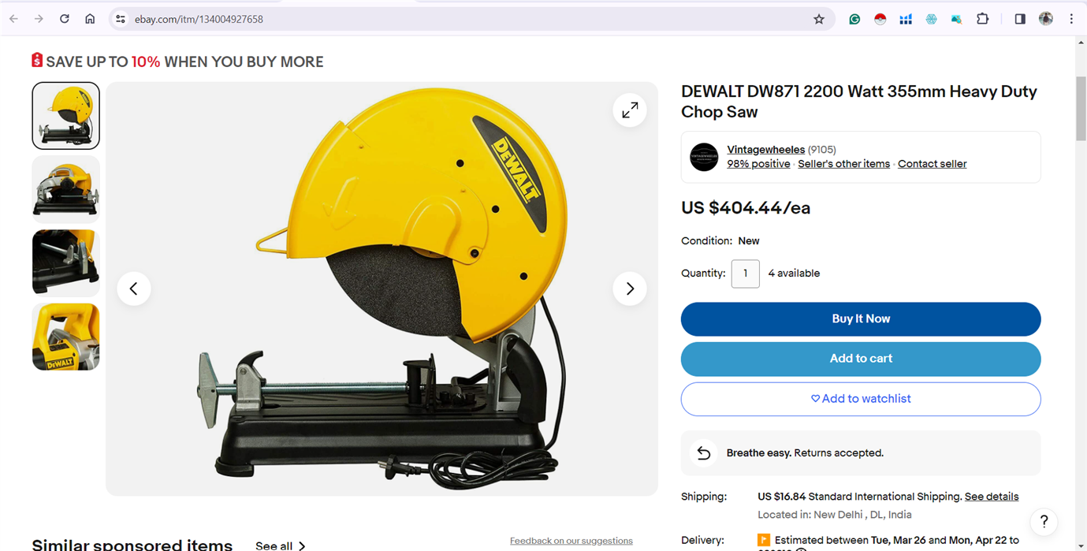Image resolution: width=1087 pixels, height=551 pixels.
Task: Select the third thumbnail of the clamp
Action: (66, 262)
